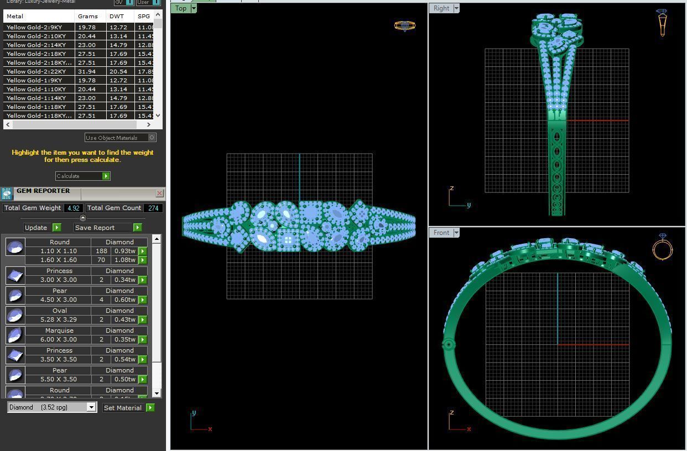The height and width of the screenshot is (451, 687).
Task: Click the Save Report button
Action: 108,227
